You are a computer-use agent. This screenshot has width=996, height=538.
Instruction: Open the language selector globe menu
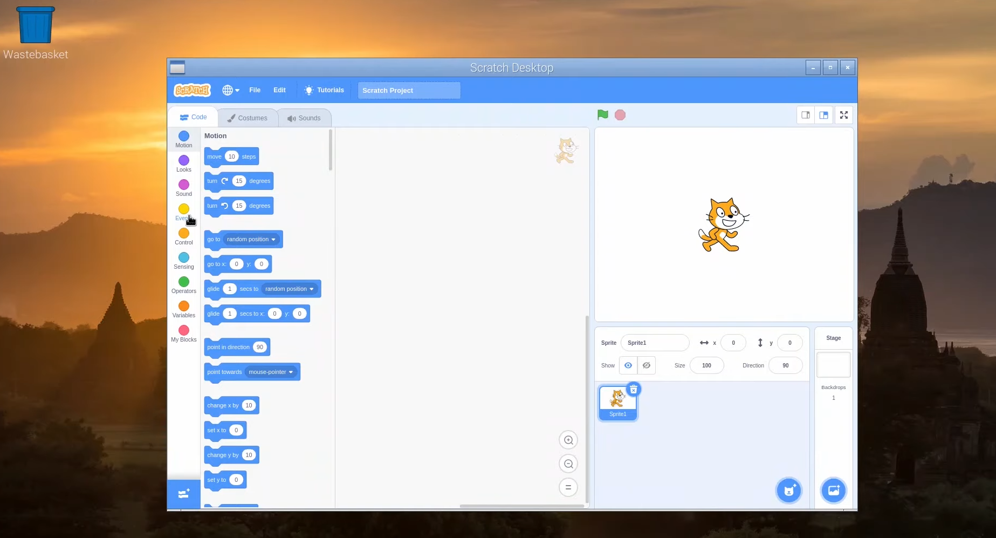tap(230, 90)
